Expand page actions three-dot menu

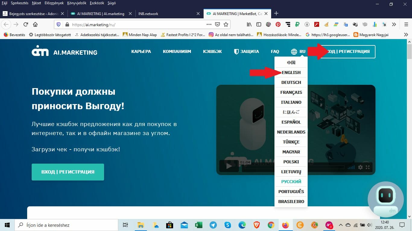pos(209,24)
